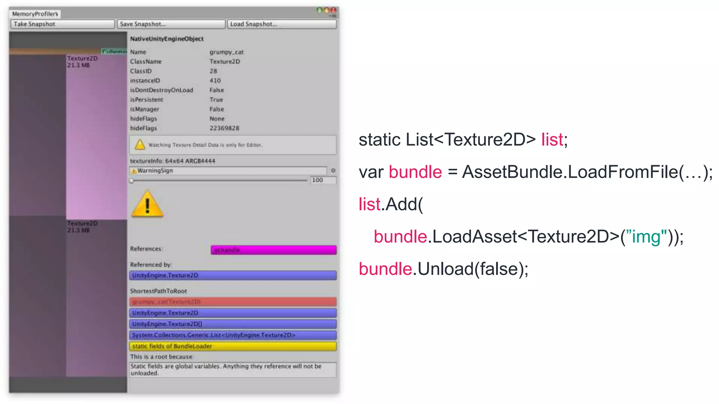
Task: Click the Take Snapshot button
Action: point(62,24)
